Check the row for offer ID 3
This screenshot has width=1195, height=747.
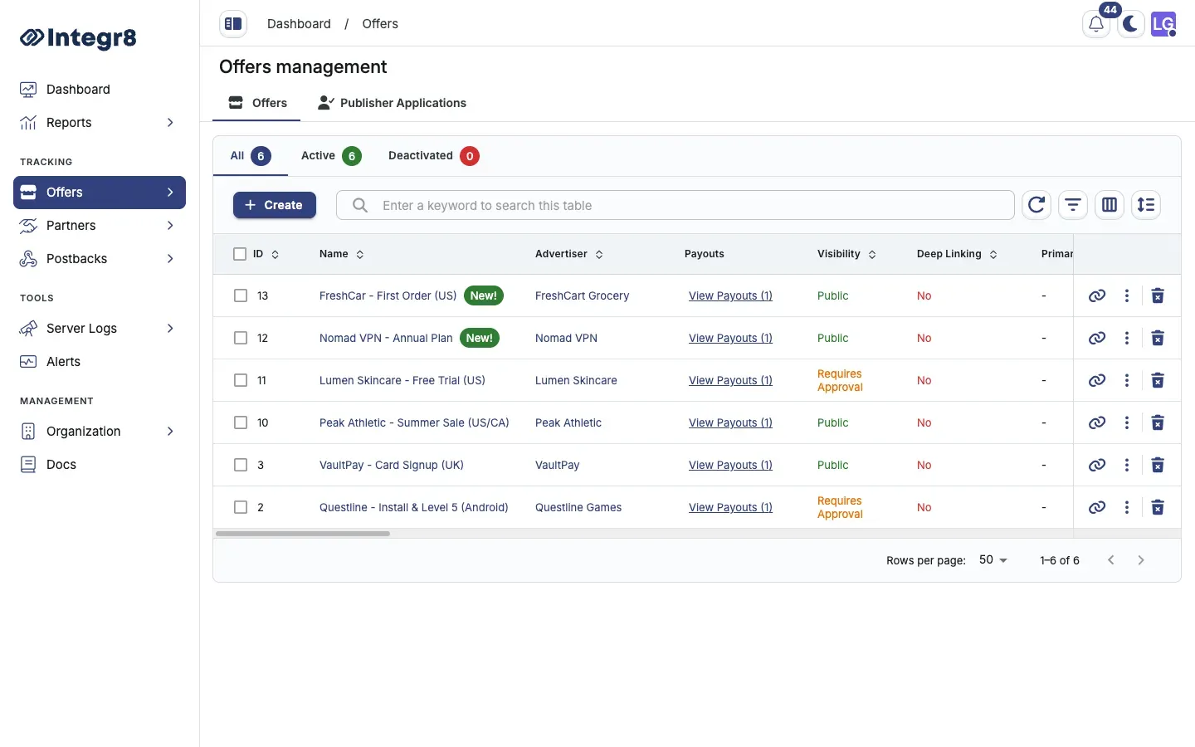(241, 465)
